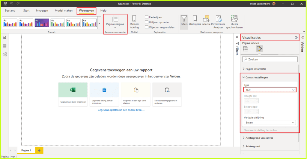
Task: Apply the purple dark theme thumbnail
Action: 42,23
